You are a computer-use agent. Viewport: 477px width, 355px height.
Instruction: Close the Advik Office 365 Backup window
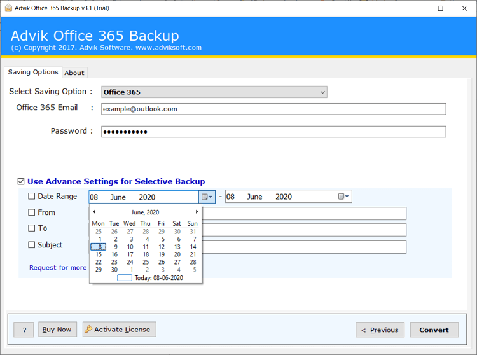(464, 8)
